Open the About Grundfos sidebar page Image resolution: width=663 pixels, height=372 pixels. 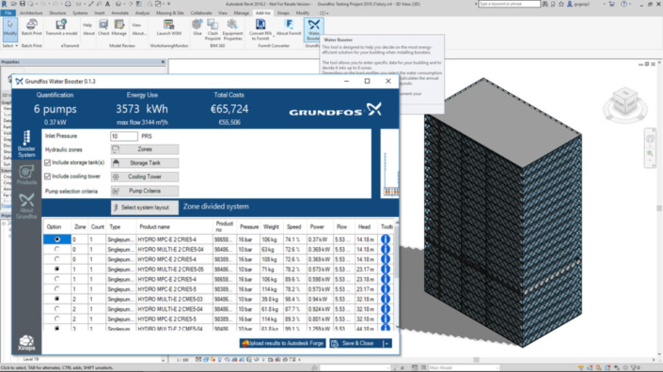[26, 206]
